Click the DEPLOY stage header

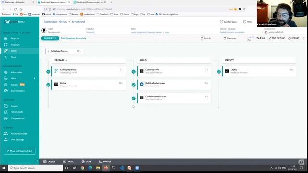(x=259, y=60)
